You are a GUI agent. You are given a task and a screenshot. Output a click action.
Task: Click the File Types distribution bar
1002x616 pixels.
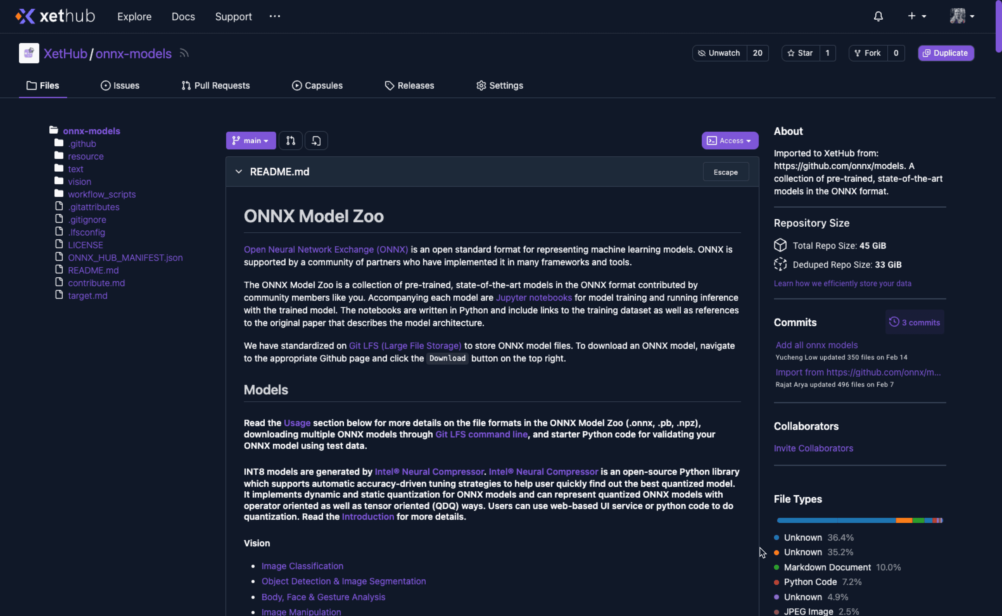[860, 520]
